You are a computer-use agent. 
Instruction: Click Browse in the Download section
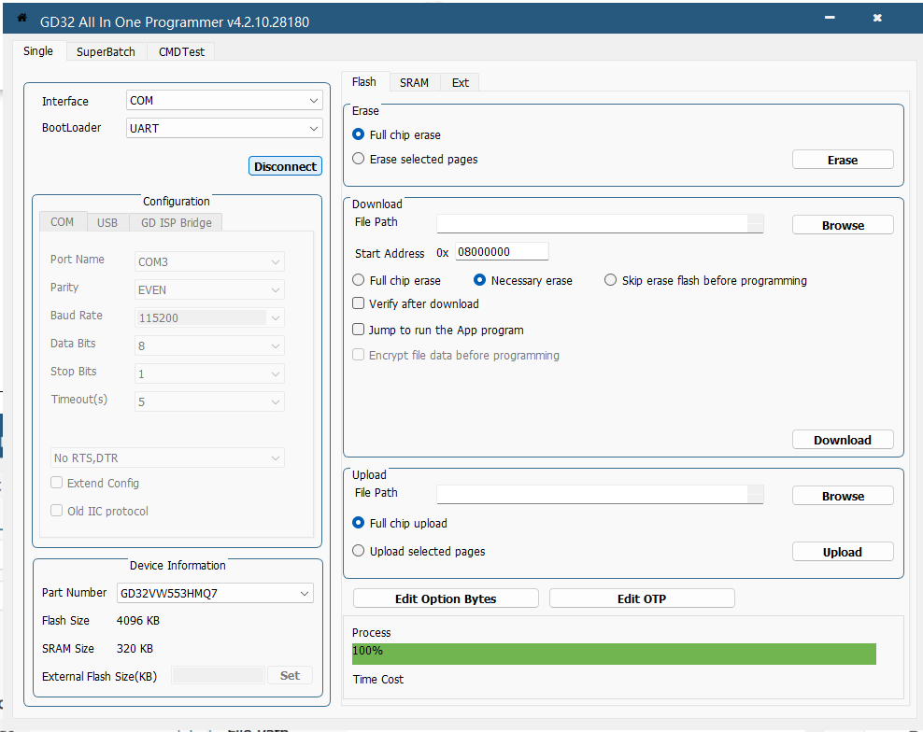pos(843,225)
